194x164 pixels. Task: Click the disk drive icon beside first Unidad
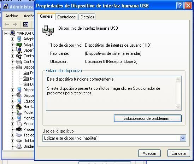pyautogui.click(x=19, y=141)
